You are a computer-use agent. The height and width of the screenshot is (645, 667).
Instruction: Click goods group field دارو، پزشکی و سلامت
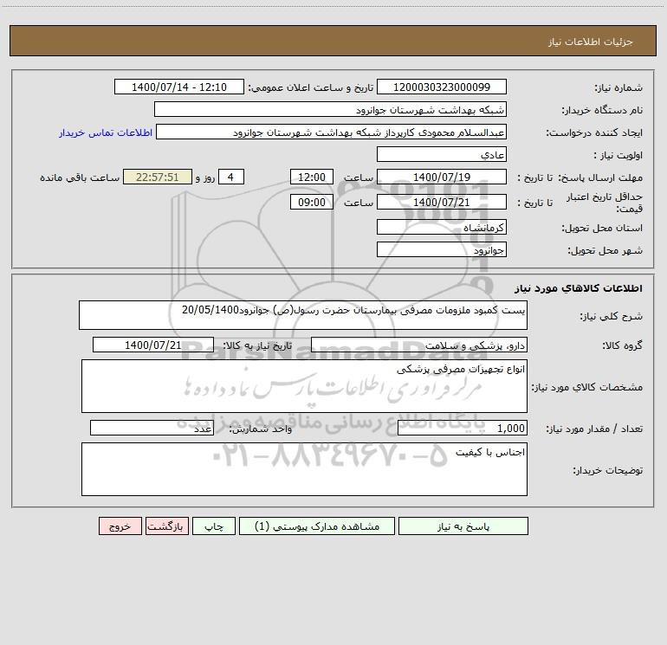419,345
